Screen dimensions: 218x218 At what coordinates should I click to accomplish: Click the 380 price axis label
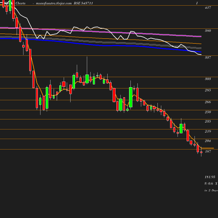(208, 31)
